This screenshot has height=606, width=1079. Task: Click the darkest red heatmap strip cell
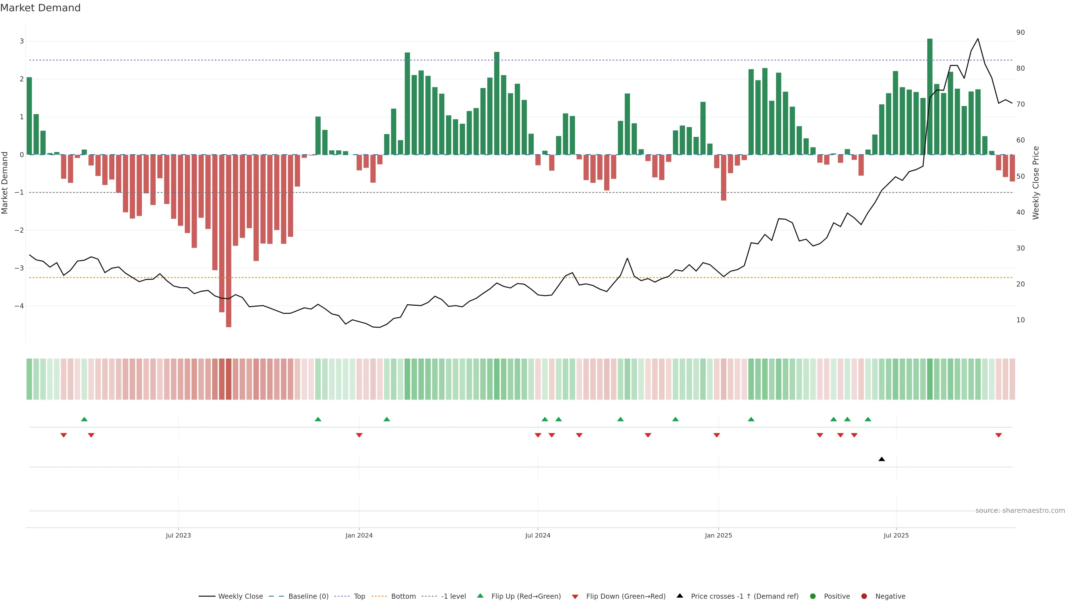pos(229,379)
